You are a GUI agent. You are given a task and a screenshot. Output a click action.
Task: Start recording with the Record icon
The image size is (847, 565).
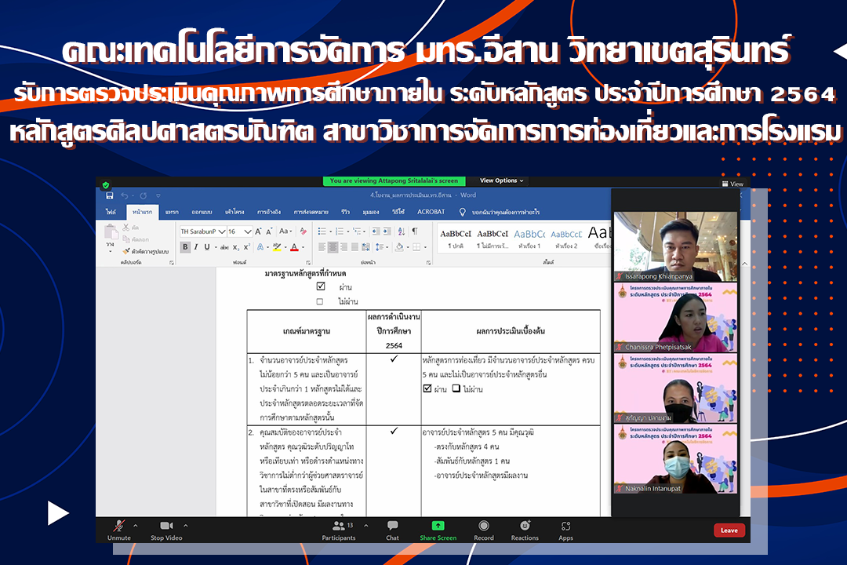(x=484, y=526)
